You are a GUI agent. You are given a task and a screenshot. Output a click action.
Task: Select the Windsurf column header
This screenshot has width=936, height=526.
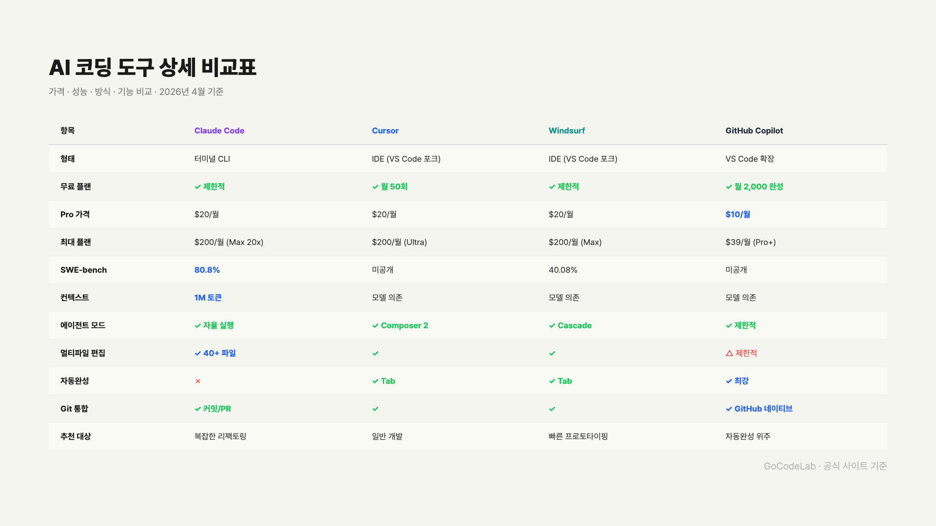coord(566,131)
